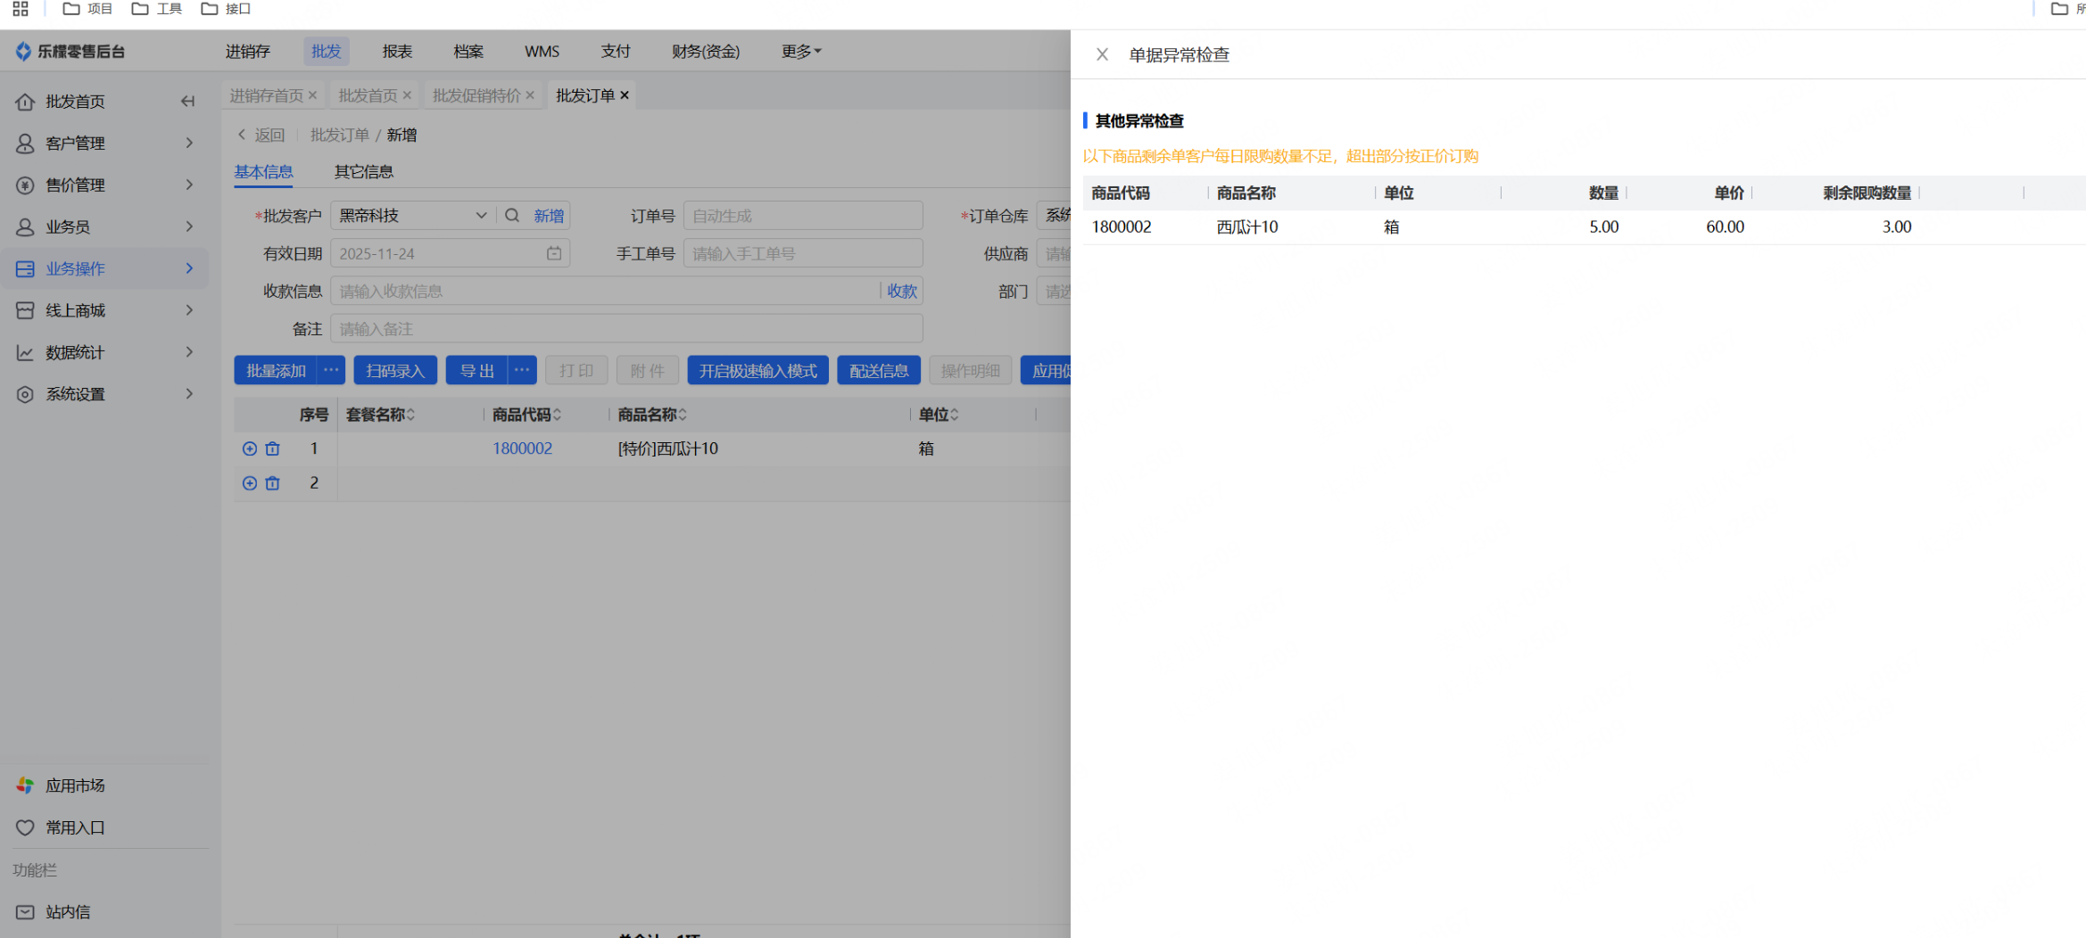Open the calendar icon for 有效日期
The width and height of the screenshot is (2086, 938).
tap(554, 254)
